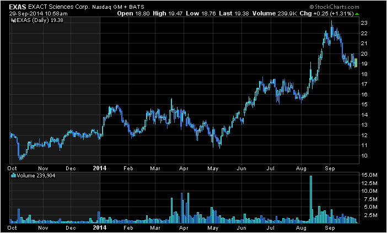
Task: Click the May label under the price chart
Action: tap(213, 169)
